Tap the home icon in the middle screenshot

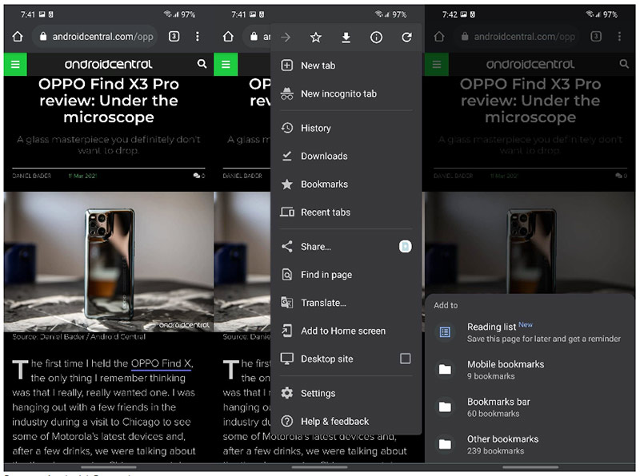[228, 37]
